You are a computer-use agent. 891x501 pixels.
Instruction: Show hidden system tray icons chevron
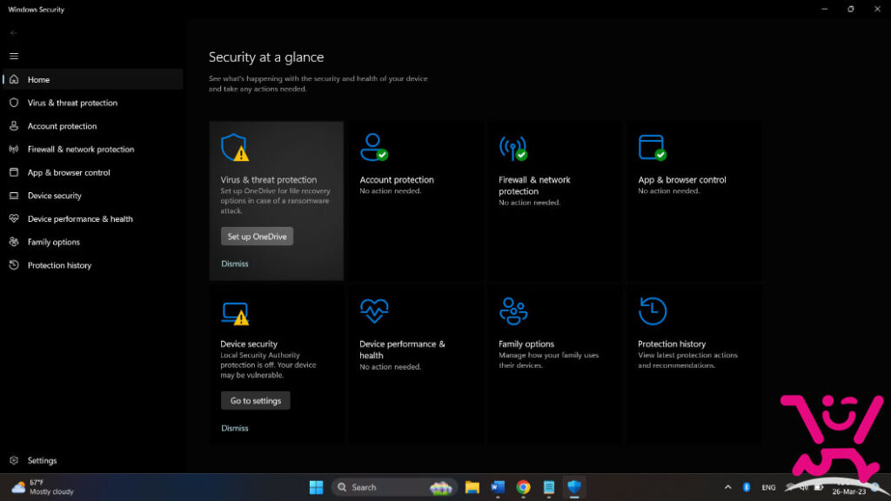tap(728, 487)
